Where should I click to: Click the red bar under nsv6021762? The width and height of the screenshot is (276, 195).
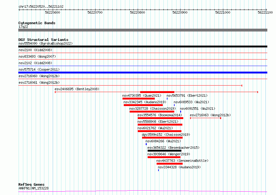click(x=160, y=131)
